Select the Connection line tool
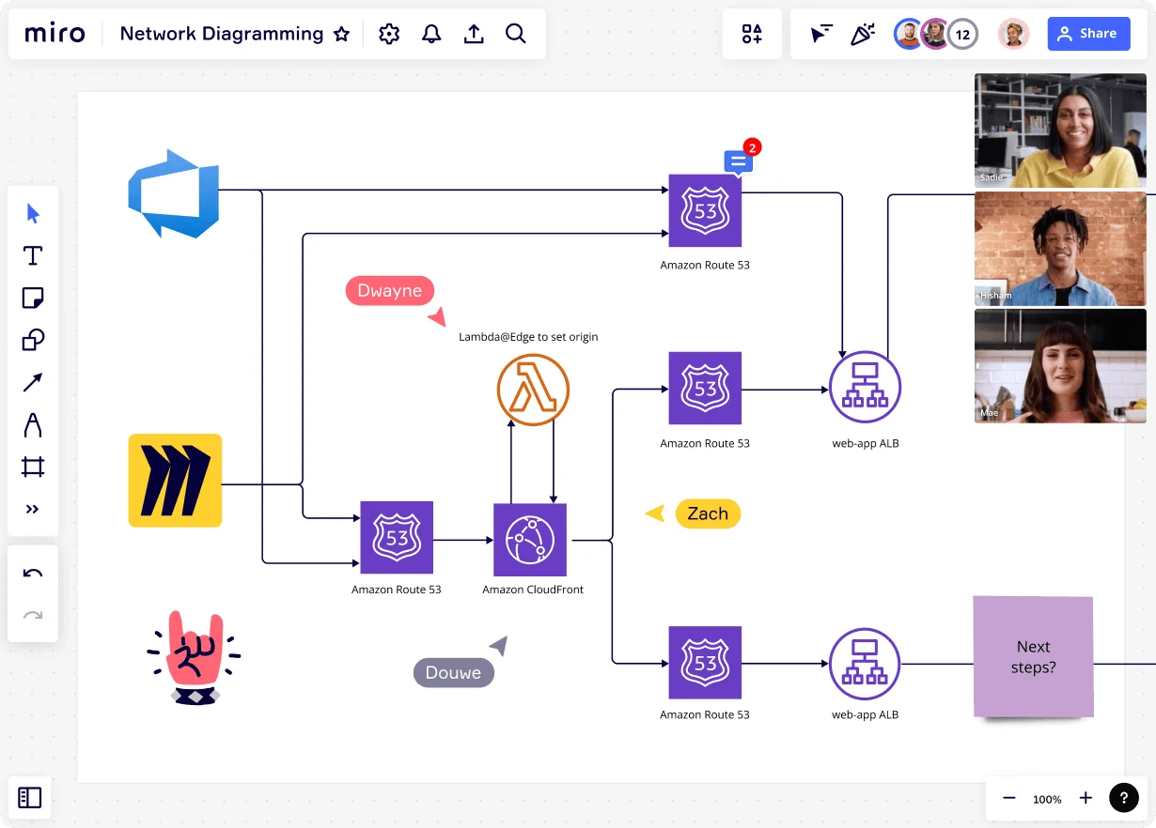This screenshot has width=1156, height=828. pyautogui.click(x=33, y=382)
